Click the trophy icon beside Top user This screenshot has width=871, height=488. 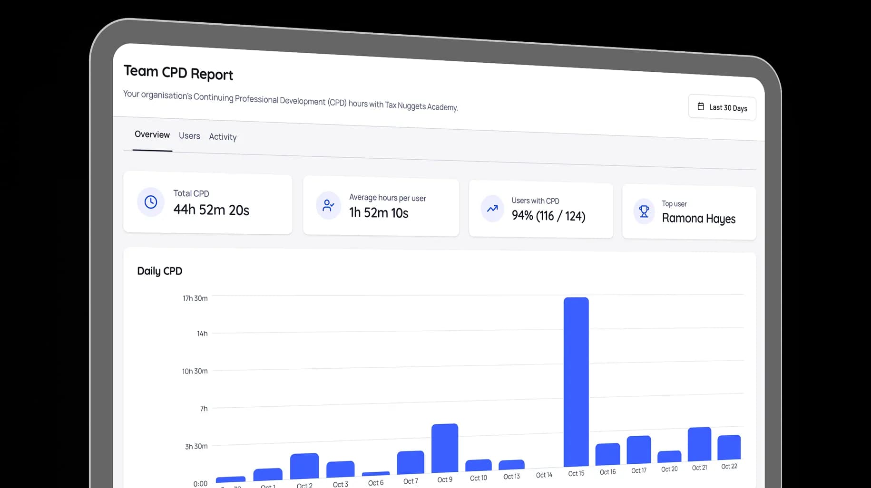tap(644, 211)
